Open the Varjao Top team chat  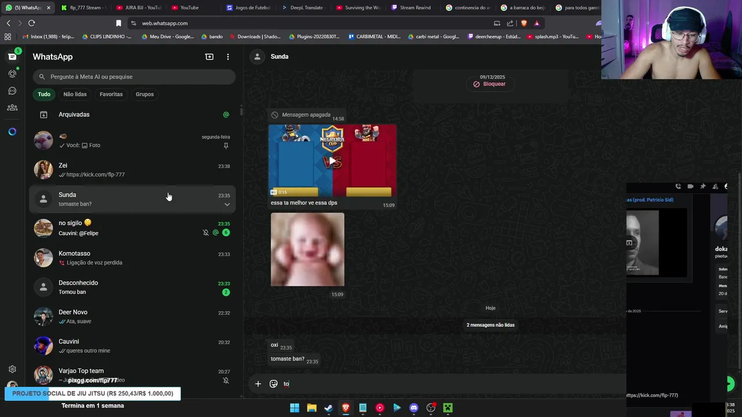(133, 375)
